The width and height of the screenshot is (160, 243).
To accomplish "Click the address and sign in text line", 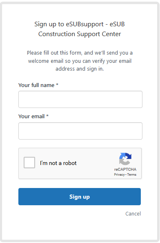I will [x=80, y=69].
